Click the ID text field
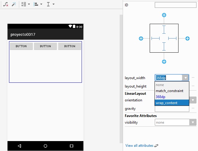Screen dimensions: 198x151 coord(175,5)
